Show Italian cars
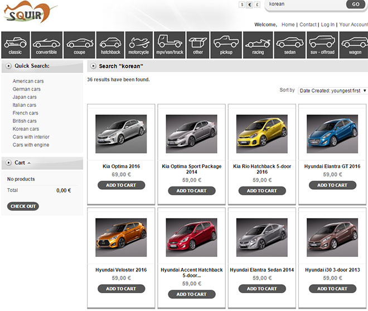The height and width of the screenshot is (311, 368). tap(25, 105)
